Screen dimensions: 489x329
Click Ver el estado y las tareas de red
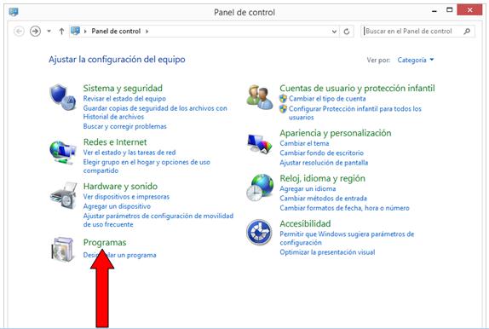129,153
